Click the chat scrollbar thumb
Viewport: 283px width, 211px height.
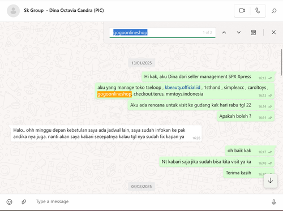[x=281, y=62]
